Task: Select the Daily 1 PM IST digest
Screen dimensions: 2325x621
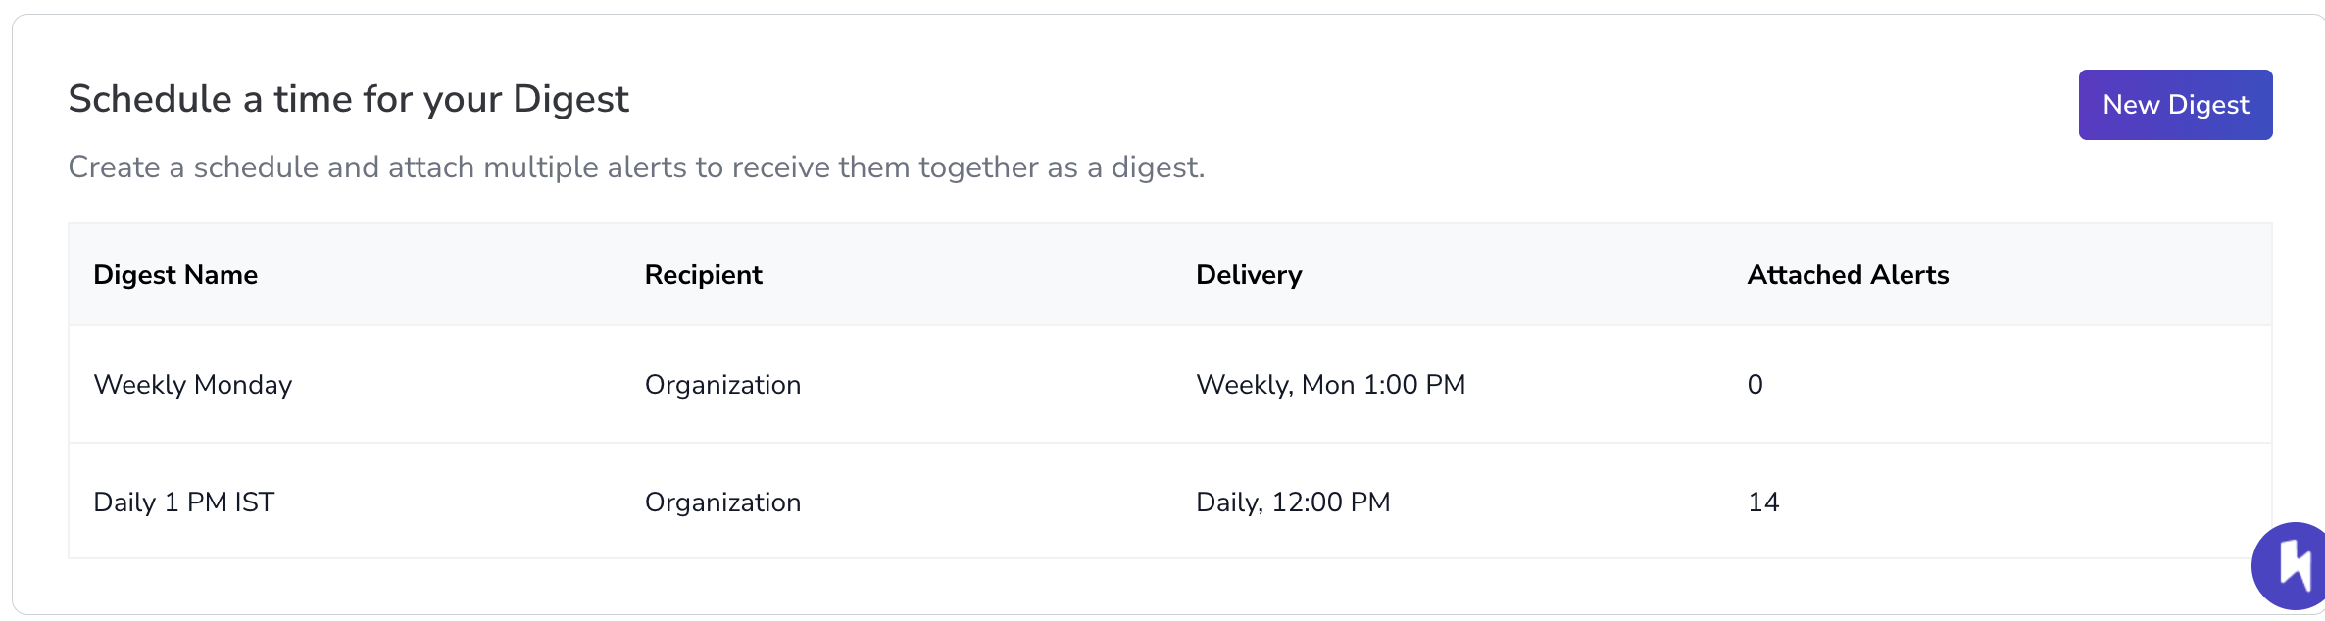Action: [184, 502]
